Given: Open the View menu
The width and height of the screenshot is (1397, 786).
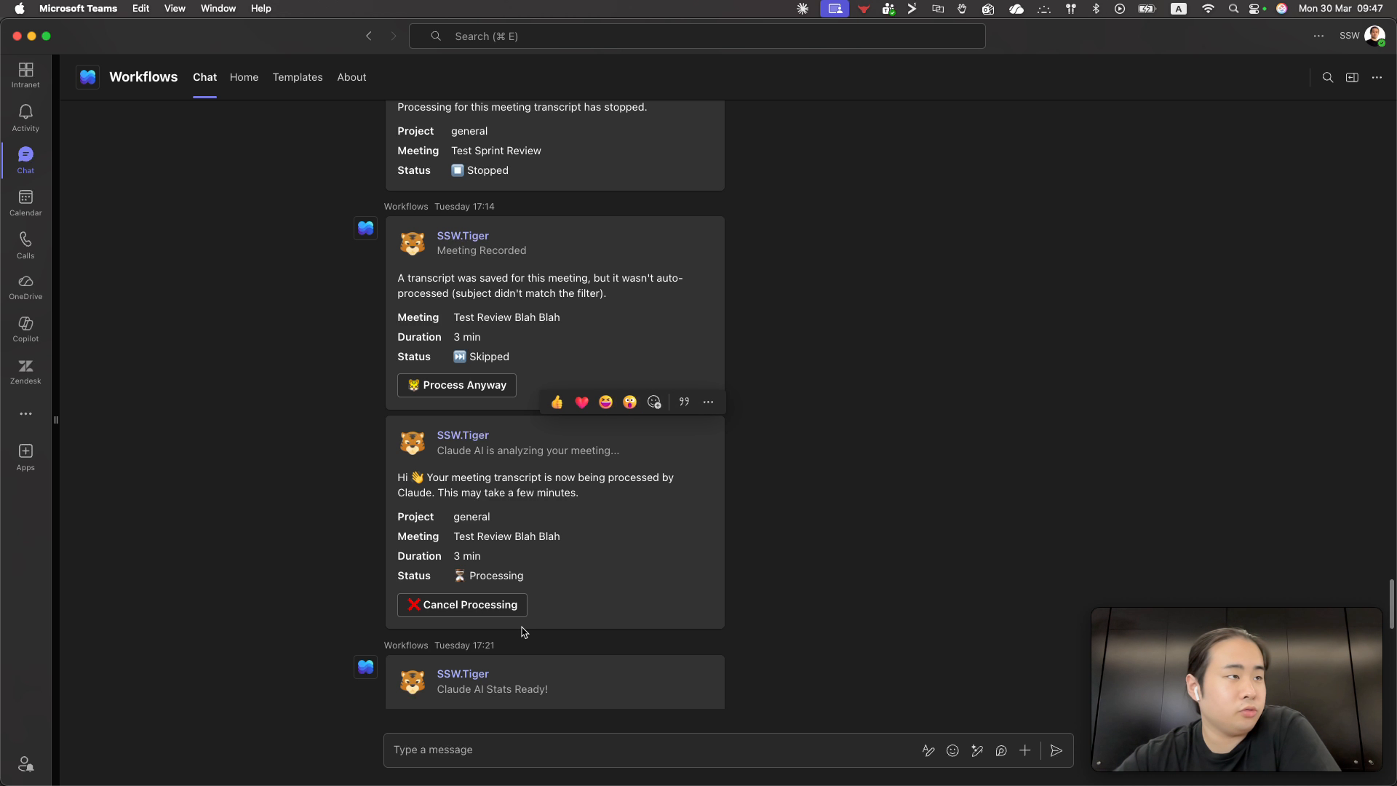Looking at the screenshot, I should point(175,9).
